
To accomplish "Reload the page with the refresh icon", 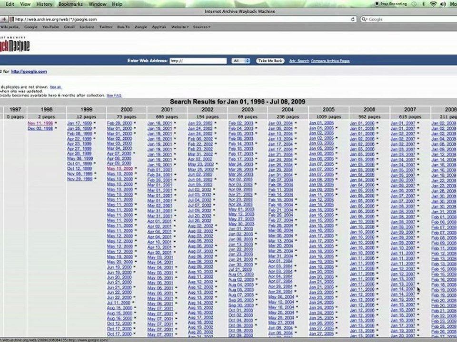I will pos(353,19).
